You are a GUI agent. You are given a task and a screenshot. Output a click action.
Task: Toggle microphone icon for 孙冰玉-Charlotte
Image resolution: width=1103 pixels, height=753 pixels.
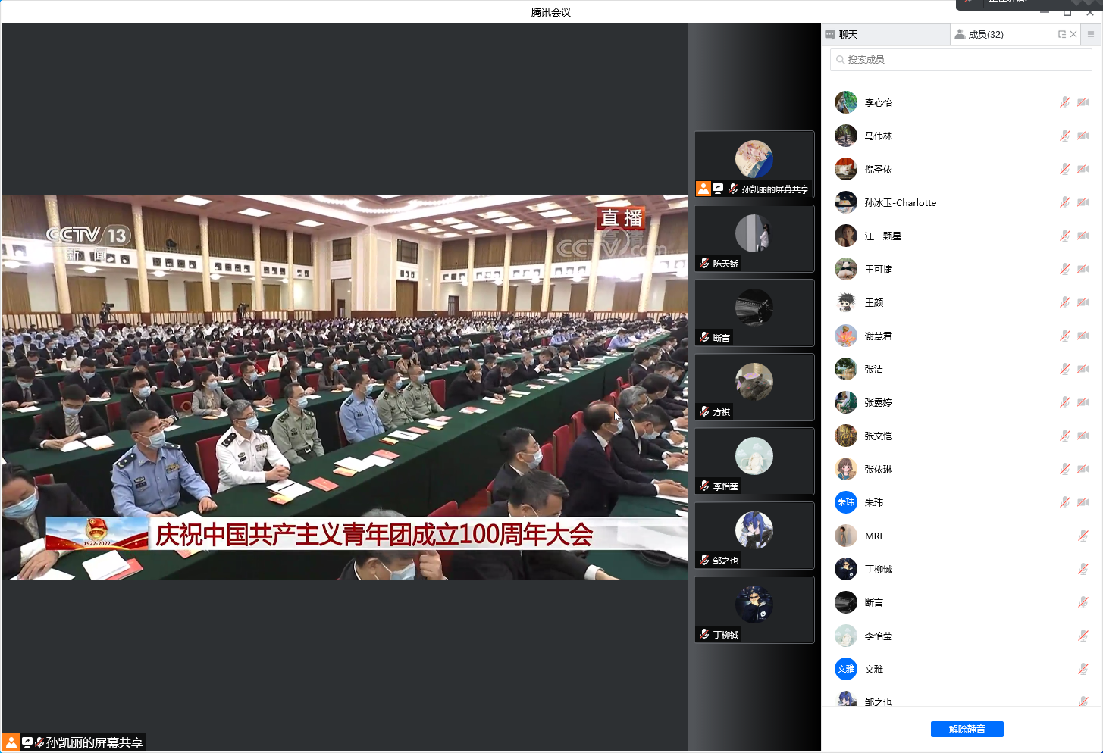[x=1065, y=202]
